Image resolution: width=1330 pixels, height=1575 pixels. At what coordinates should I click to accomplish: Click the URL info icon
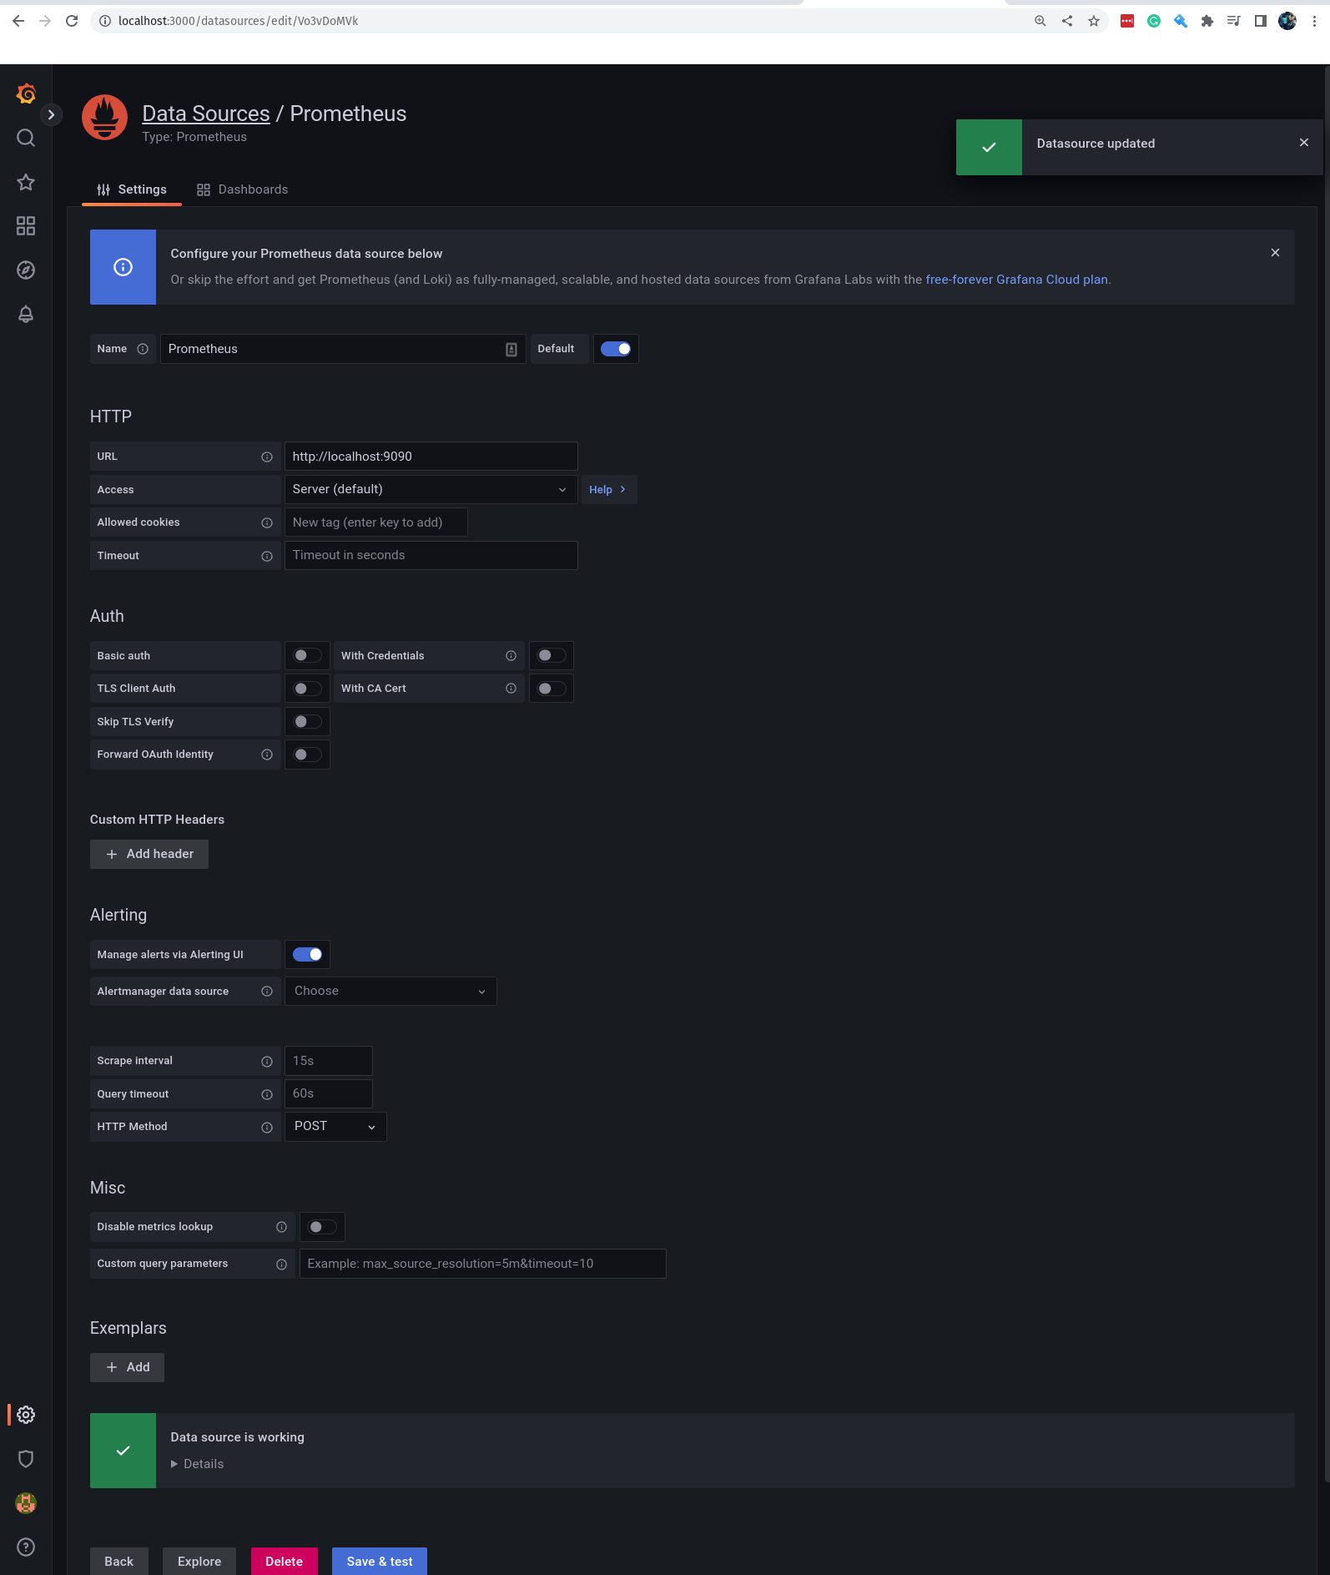pos(267,457)
